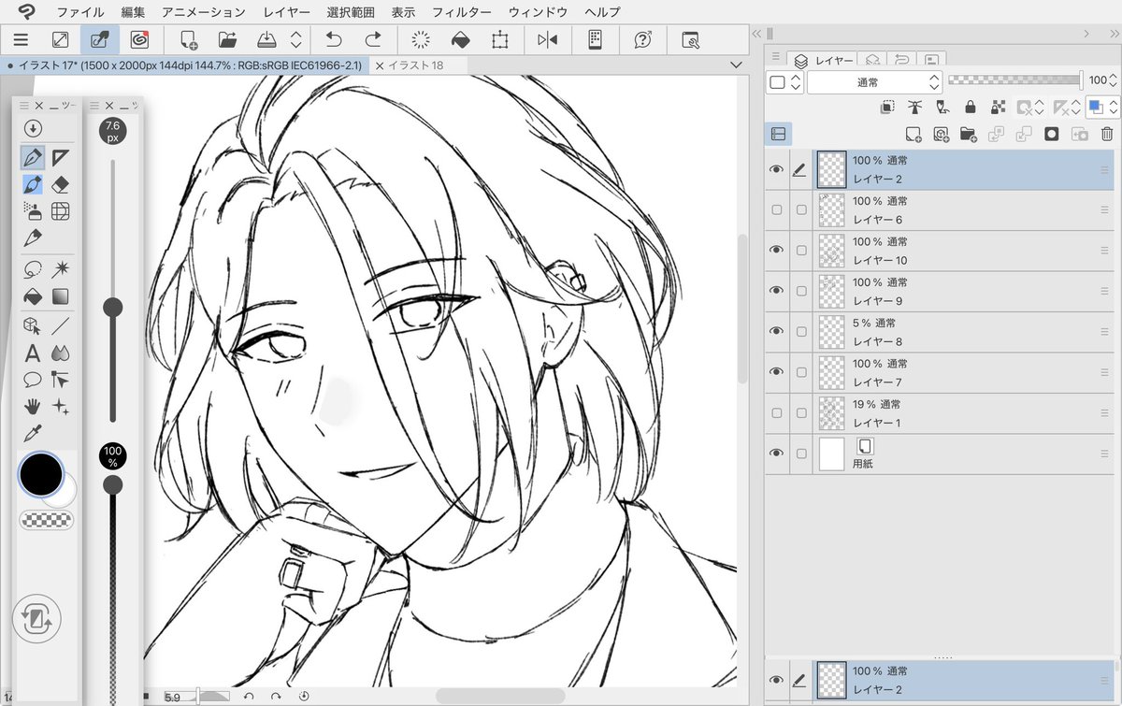This screenshot has width=1122, height=706.
Task: Open blending mode 通常 dropdown
Action: pos(873,82)
